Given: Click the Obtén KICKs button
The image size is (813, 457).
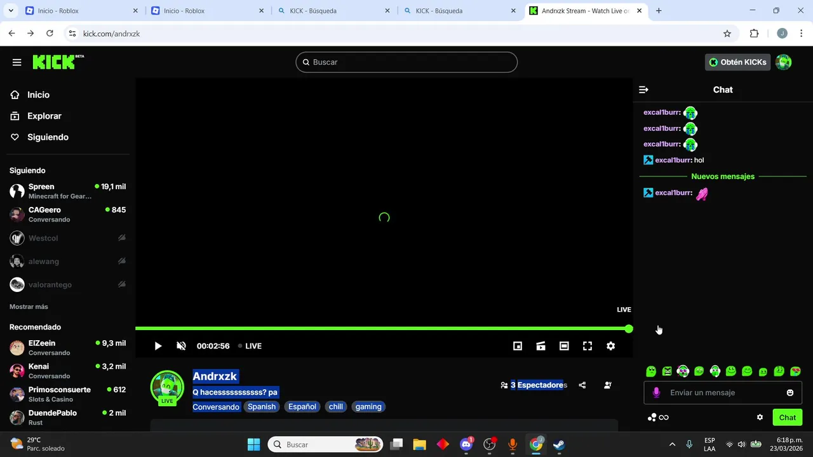Looking at the screenshot, I should 737,62.
